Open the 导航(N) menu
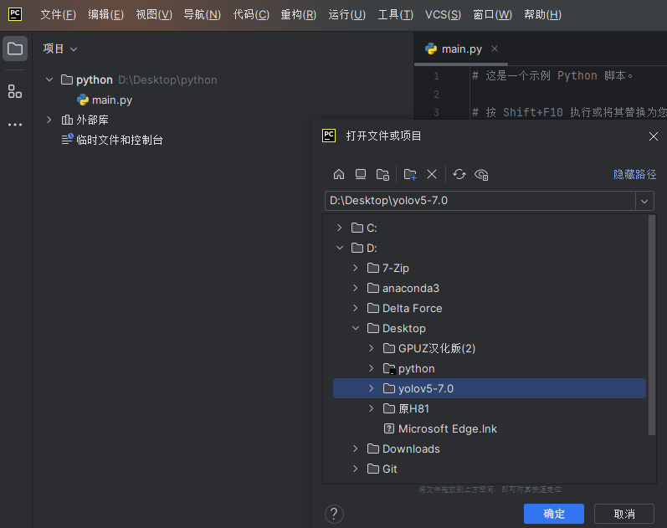This screenshot has height=528, width=667. 202,14
